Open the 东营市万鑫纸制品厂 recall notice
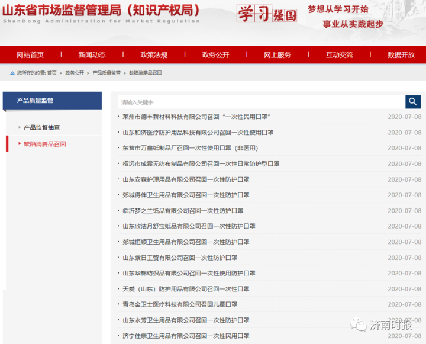This screenshot has height=344, width=426. point(190,148)
